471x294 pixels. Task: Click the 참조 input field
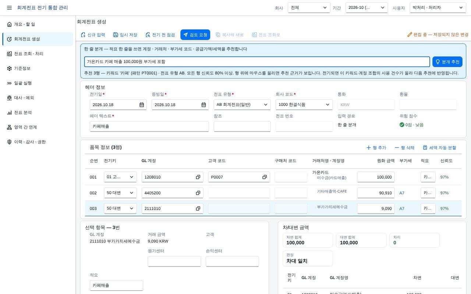[x=242, y=126]
